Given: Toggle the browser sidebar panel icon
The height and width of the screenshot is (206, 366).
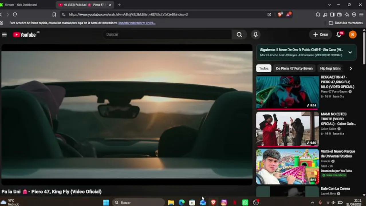Looking at the screenshot, I should coord(332,14).
